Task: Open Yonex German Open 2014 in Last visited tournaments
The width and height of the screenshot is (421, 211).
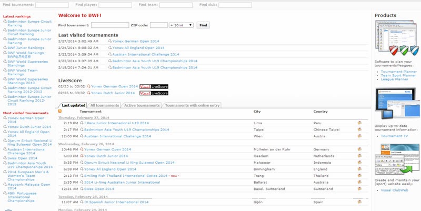Action: [x=136, y=41]
